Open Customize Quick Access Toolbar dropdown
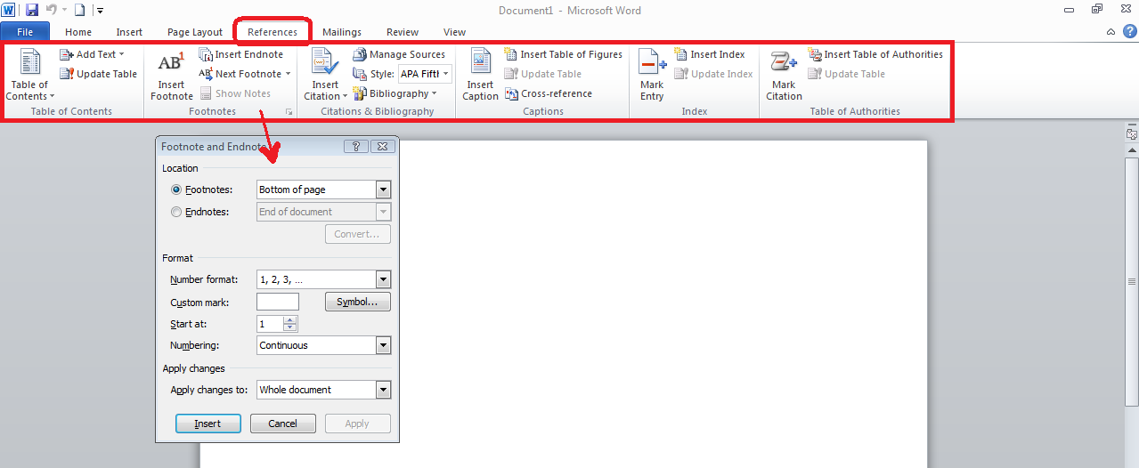The image size is (1139, 468). coord(100,11)
